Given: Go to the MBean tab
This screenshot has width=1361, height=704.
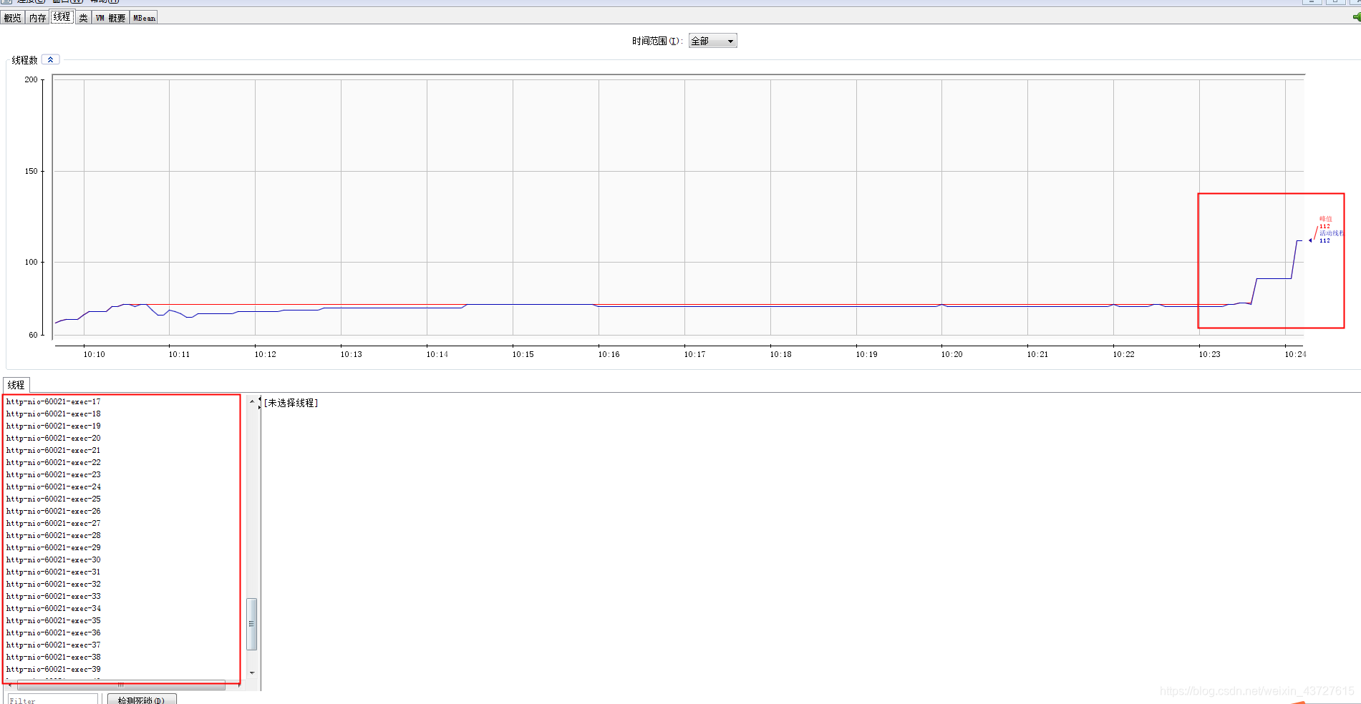Looking at the screenshot, I should point(144,18).
